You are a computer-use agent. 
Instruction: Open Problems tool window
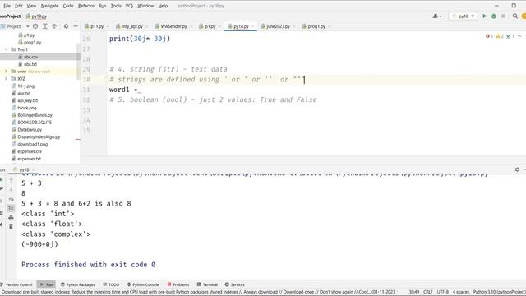[178, 284]
